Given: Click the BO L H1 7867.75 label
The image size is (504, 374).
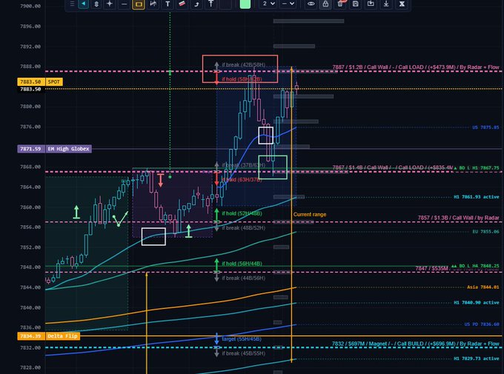Looking at the screenshot, I should [477, 167].
